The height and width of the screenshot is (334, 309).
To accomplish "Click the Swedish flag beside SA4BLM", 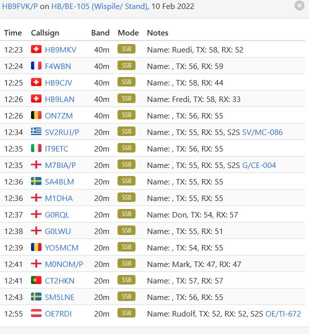I will [36, 181].
